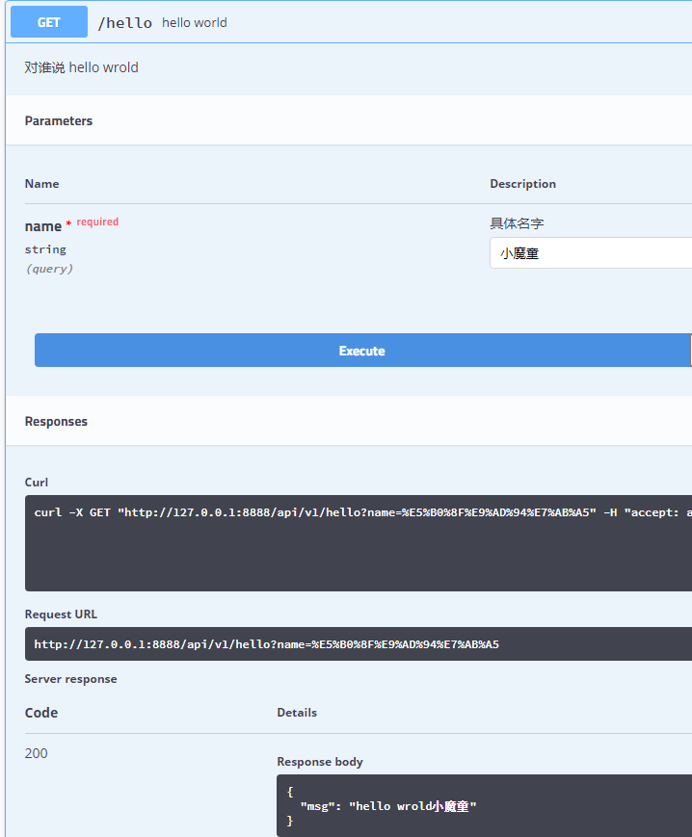Click the 'Curl' label
Viewport: 692px width, 837px height.
(x=37, y=482)
